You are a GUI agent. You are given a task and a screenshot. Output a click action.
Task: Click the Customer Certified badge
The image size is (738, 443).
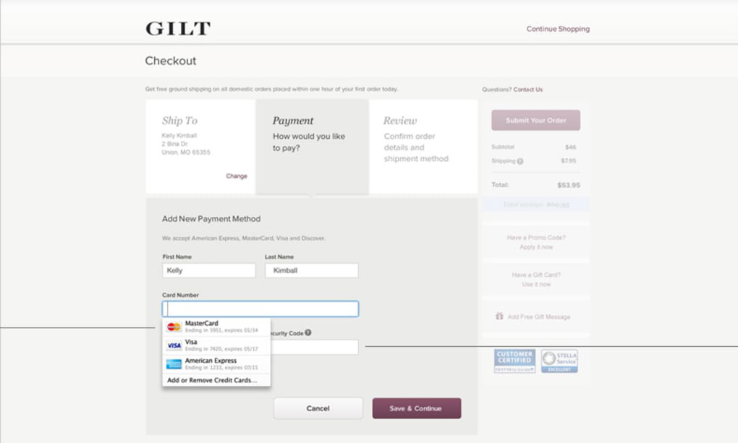pyautogui.click(x=514, y=361)
